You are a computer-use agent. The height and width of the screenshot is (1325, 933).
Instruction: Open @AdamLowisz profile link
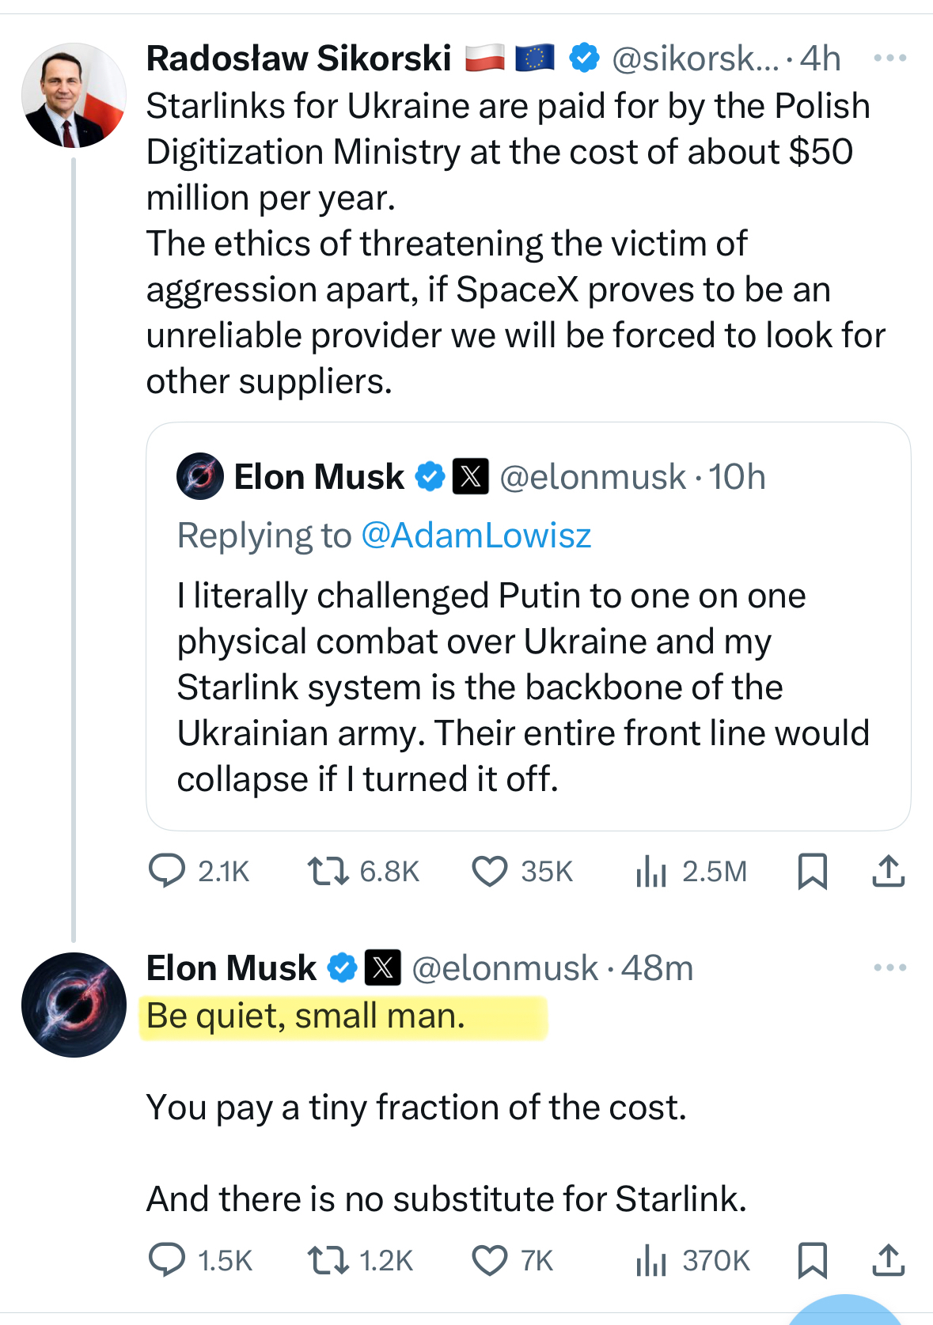(x=476, y=536)
